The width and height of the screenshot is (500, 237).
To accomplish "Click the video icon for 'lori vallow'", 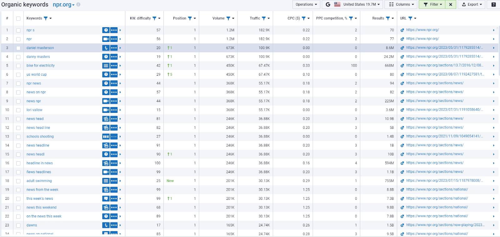I will point(106,110).
